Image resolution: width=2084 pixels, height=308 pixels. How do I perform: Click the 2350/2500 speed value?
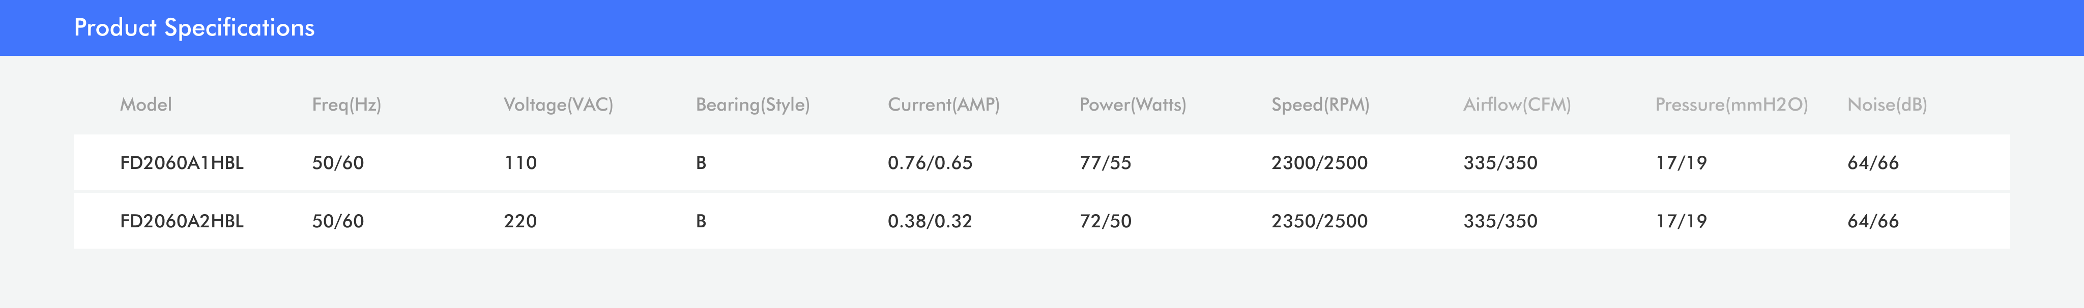(1319, 221)
